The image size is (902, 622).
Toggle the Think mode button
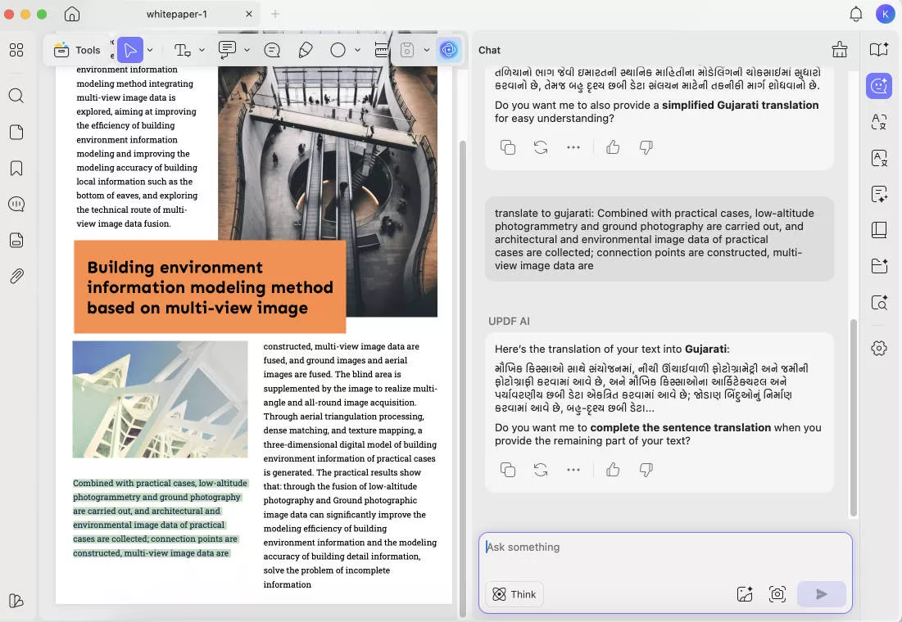coord(514,594)
